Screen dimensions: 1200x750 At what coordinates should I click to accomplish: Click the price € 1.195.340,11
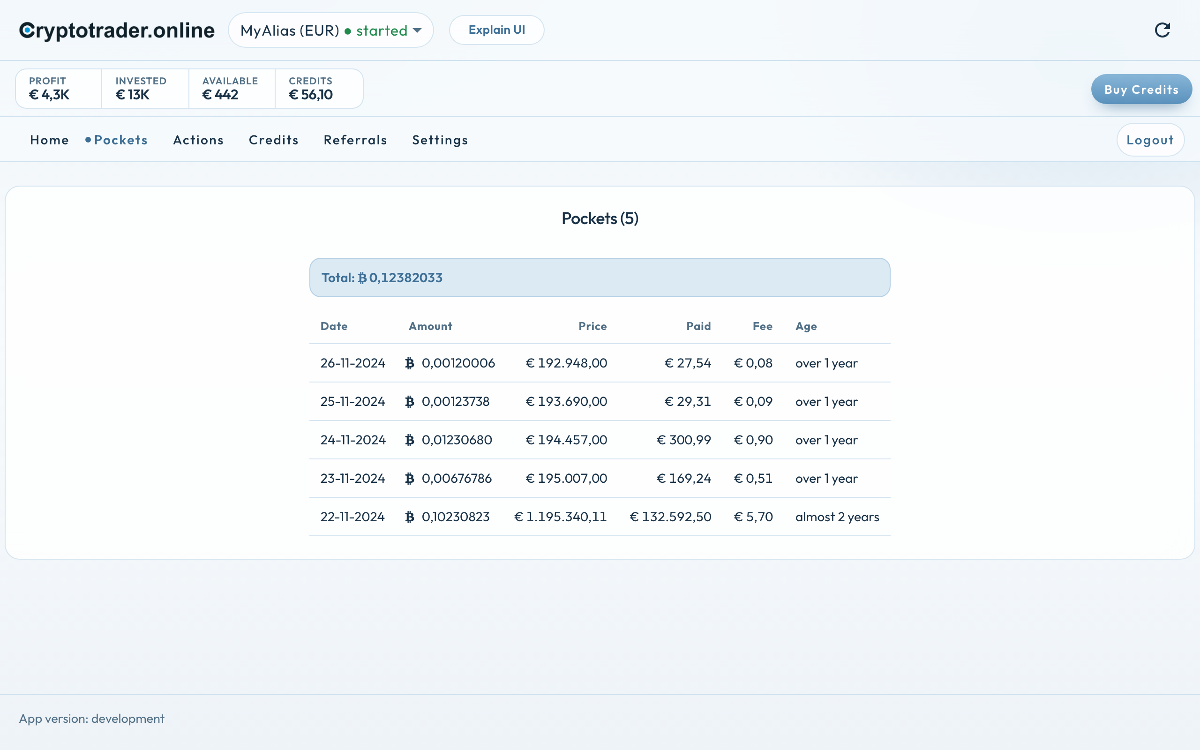560,517
